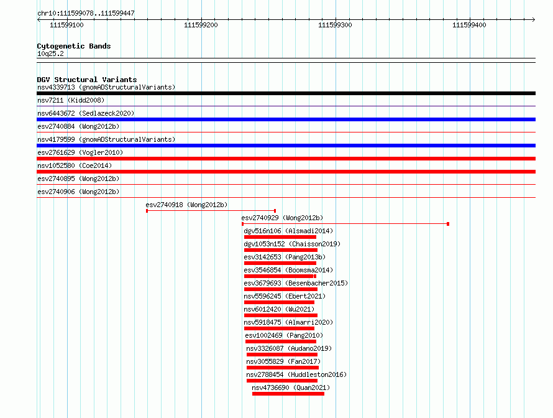
Task: Select the red esv1002469 variant bar
Action: [x=281, y=341]
